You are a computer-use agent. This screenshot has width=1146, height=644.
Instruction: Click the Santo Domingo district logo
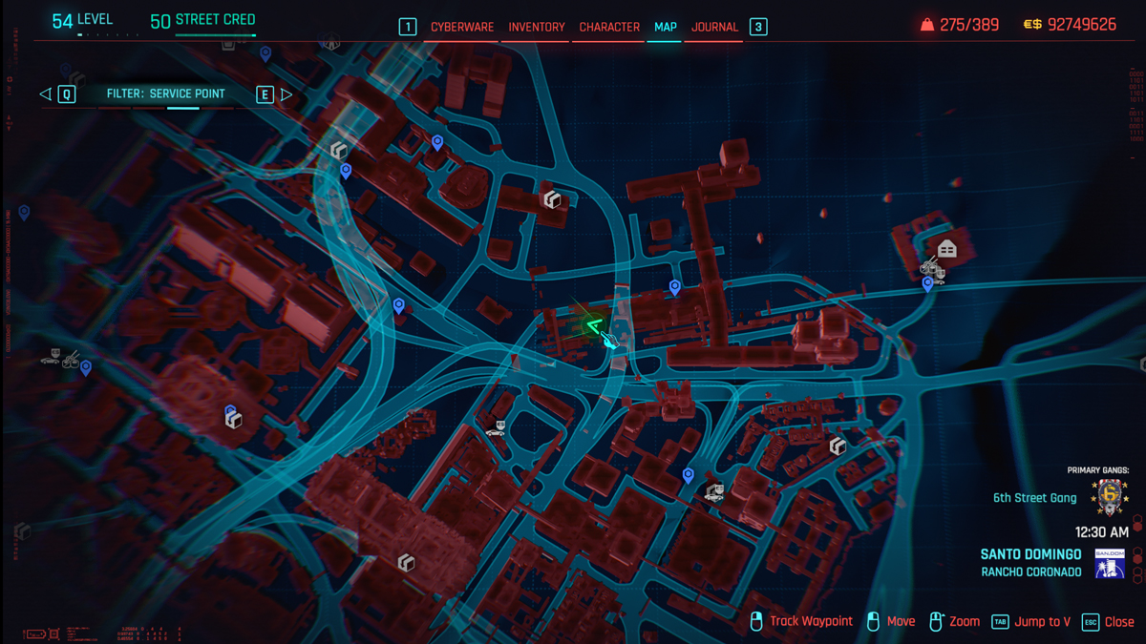pos(1110,563)
